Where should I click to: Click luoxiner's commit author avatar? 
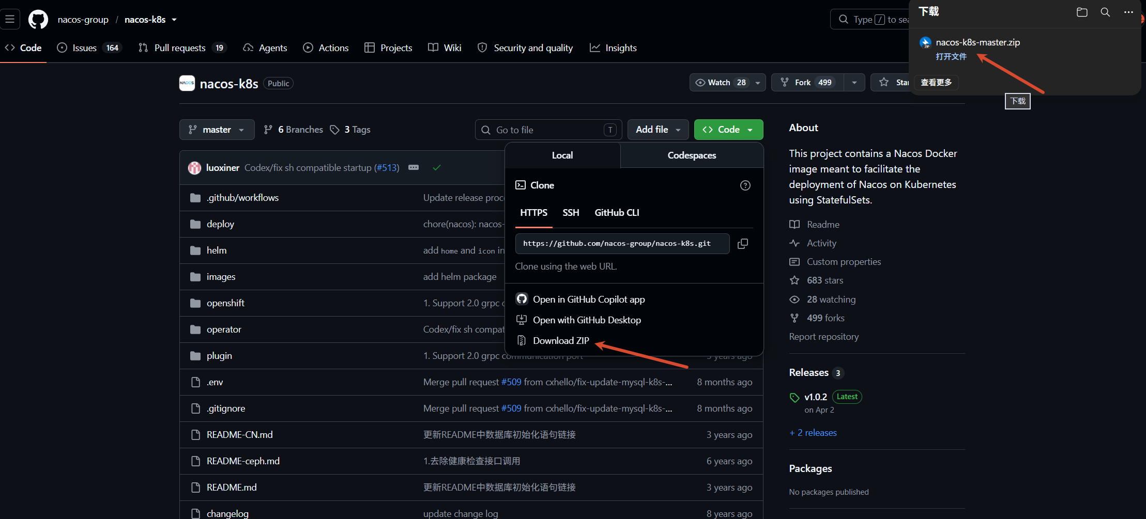click(x=194, y=168)
